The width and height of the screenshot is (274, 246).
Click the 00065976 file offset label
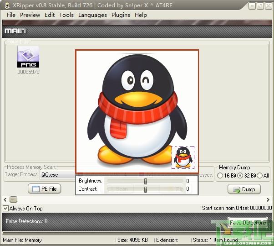pyautogui.click(x=28, y=72)
